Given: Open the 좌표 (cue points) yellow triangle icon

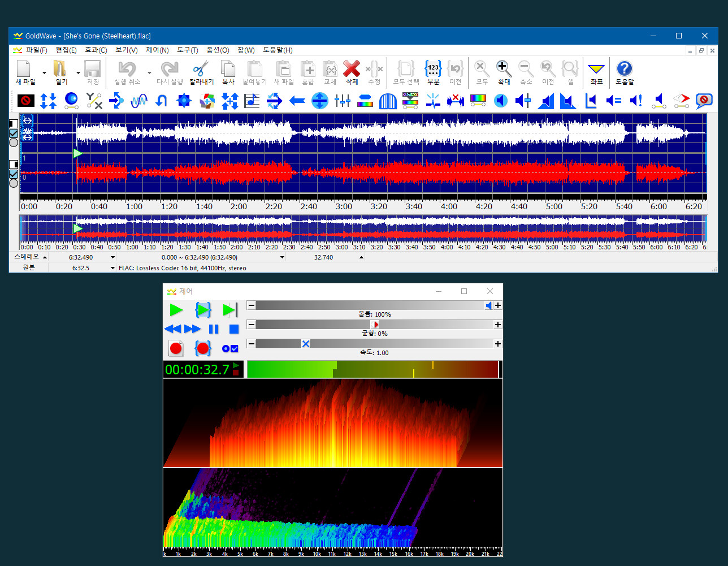Looking at the screenshot, I should 596,72.
